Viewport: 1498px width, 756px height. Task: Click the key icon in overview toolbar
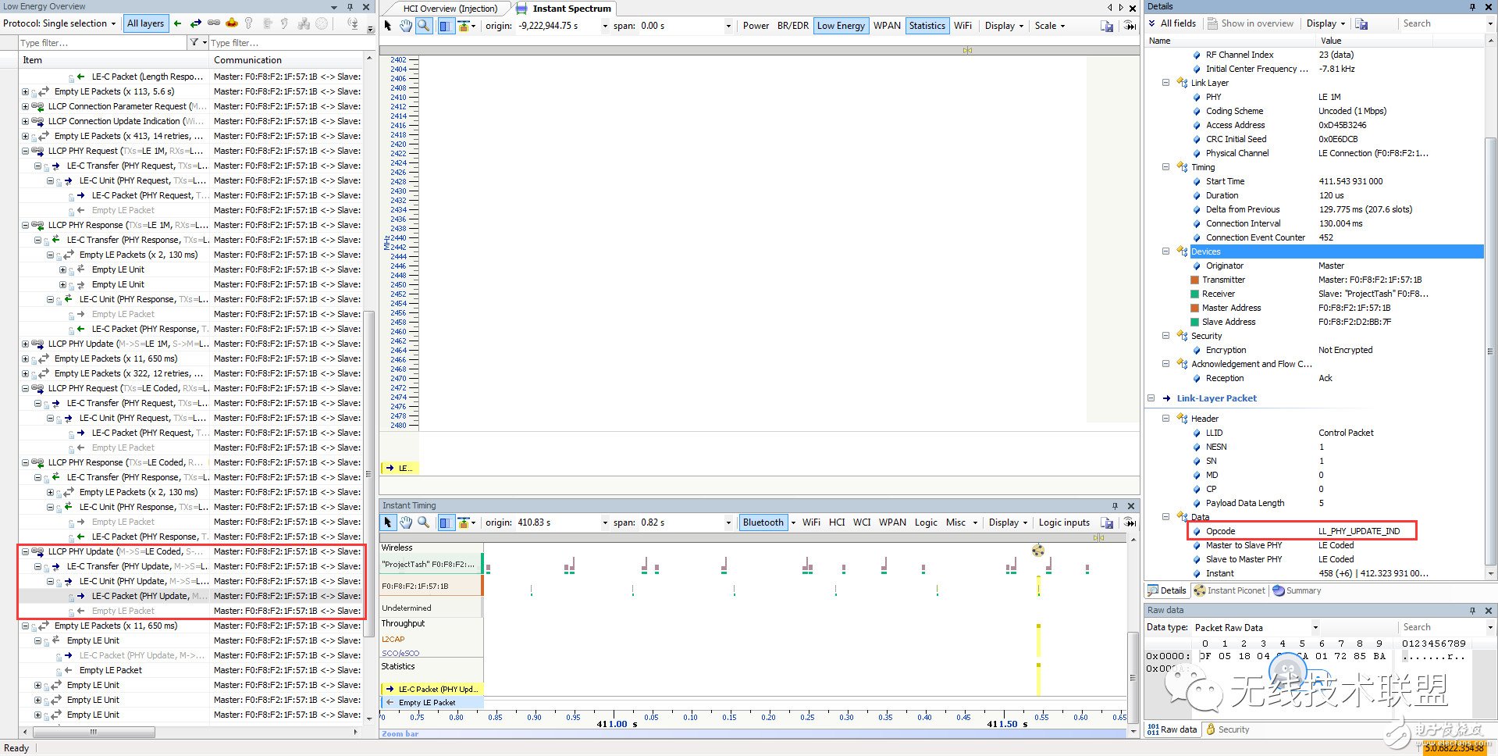pos(249,23)
